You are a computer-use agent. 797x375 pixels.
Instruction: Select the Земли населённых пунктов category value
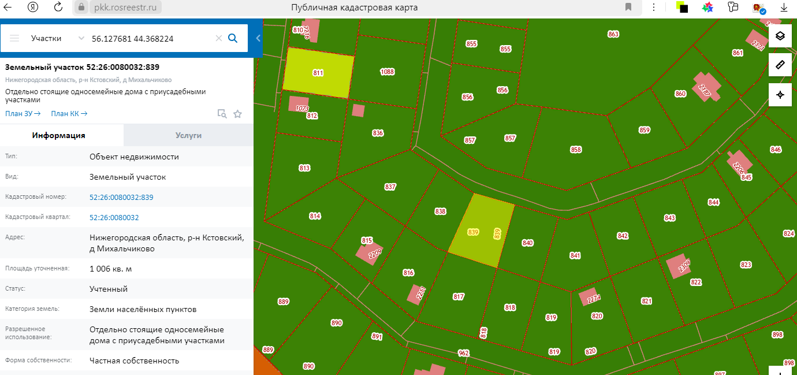[143, 309]
